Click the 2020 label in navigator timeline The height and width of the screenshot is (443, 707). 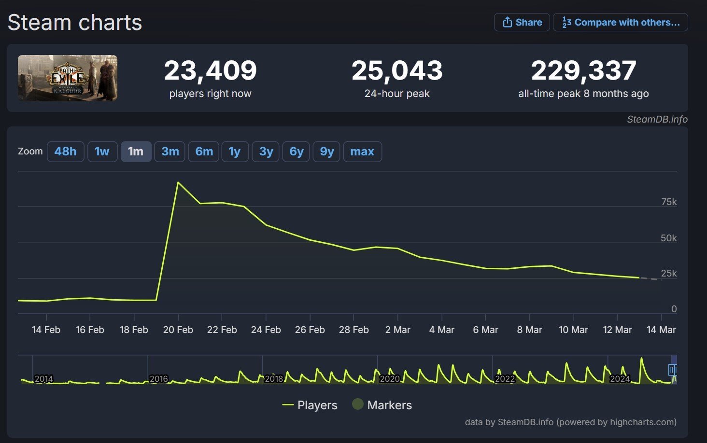390,379
